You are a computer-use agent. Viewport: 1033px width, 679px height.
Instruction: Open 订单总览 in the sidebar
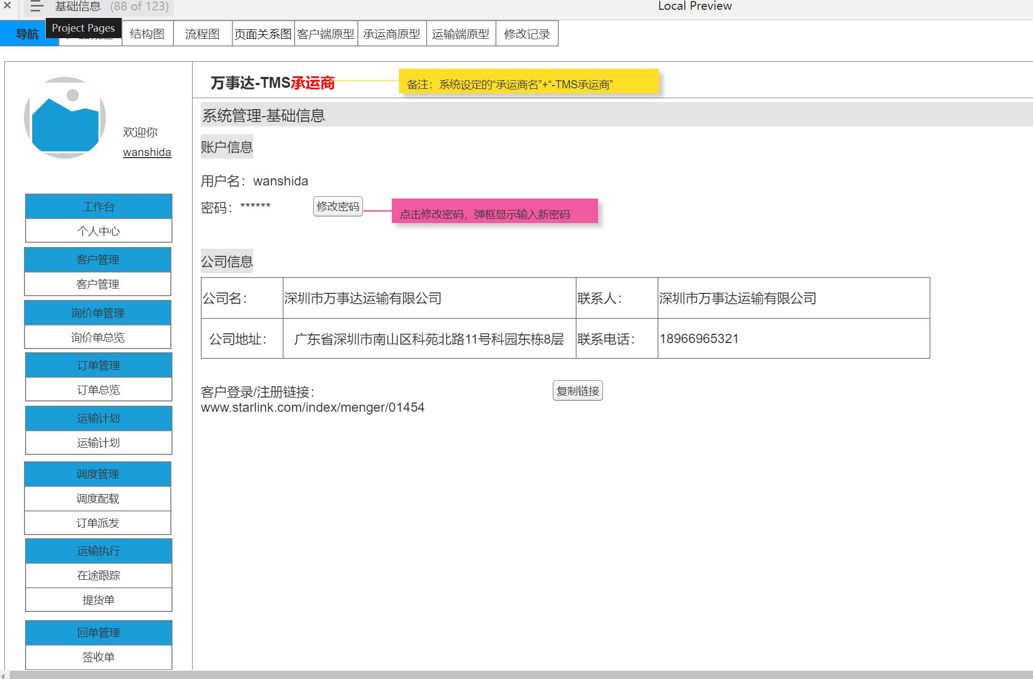pos(99,389)
